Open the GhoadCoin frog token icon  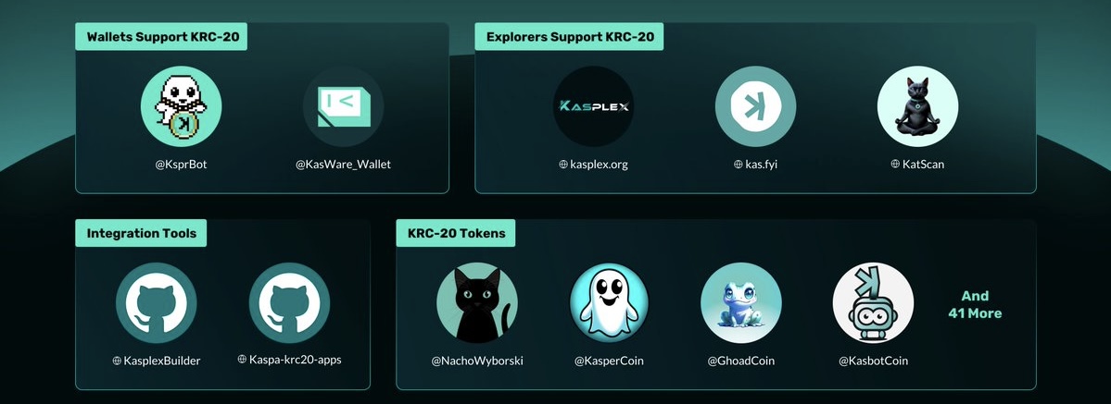pyautogui.click(x=741, y=303)
